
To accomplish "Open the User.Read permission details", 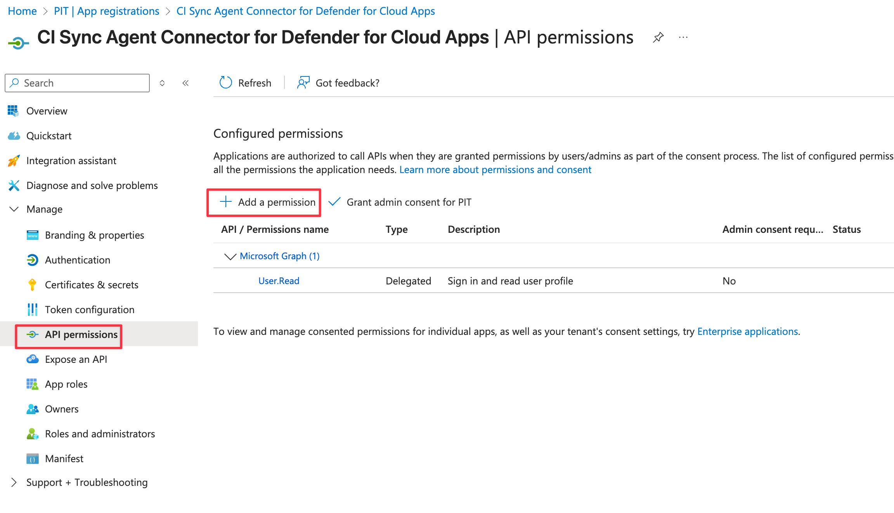I will [x=279, y=281].
